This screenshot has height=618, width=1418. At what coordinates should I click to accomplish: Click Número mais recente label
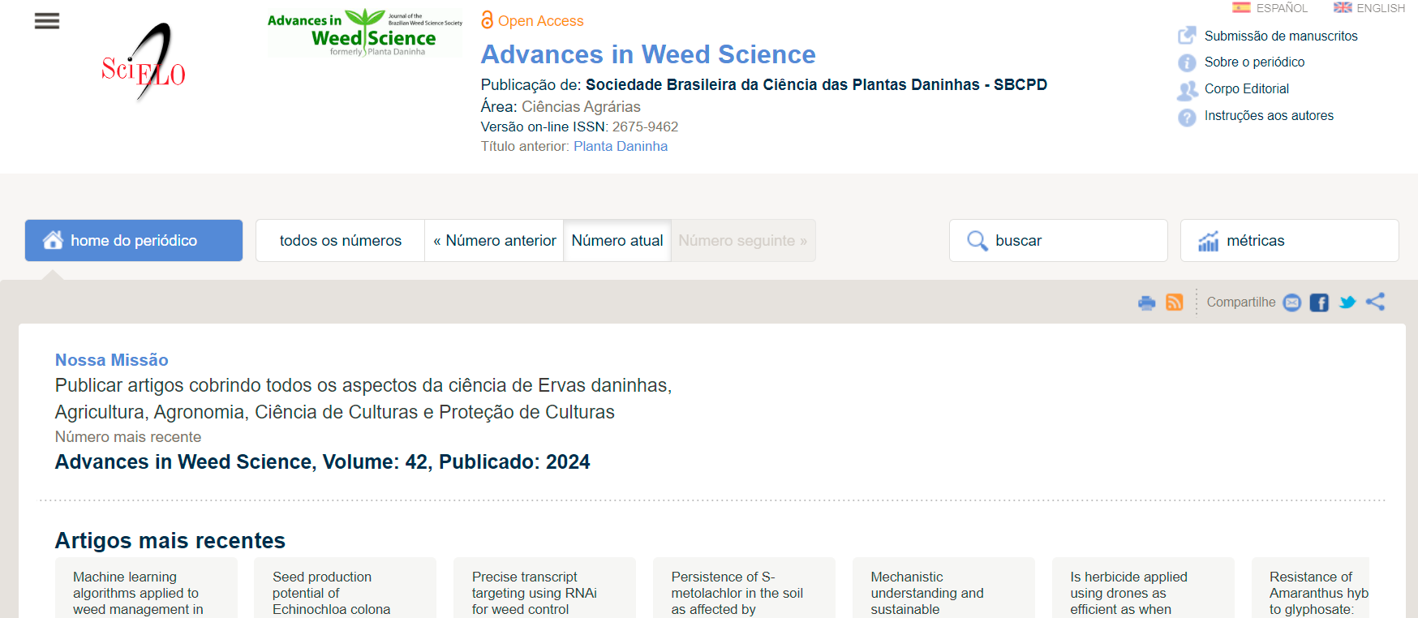point(128,437)
